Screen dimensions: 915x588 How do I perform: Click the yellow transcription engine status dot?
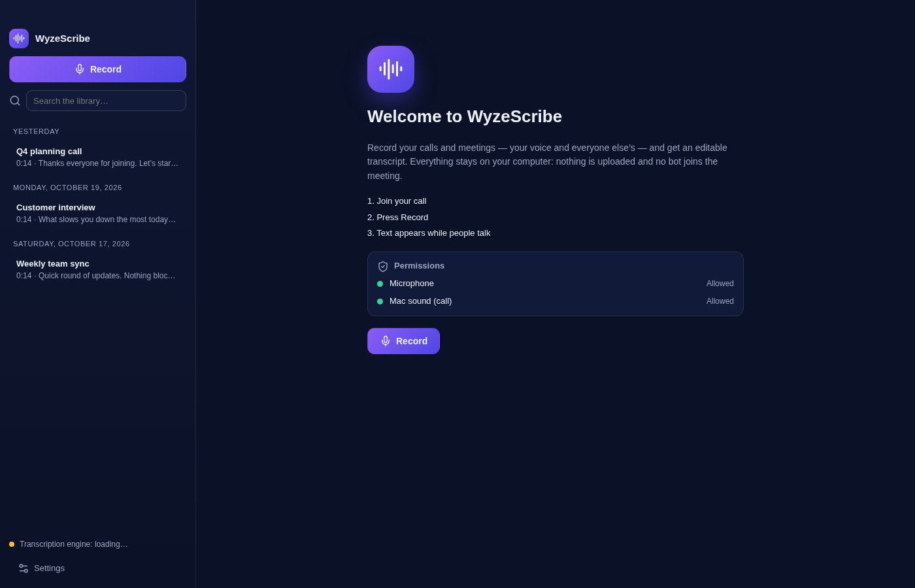pos(12,544)
